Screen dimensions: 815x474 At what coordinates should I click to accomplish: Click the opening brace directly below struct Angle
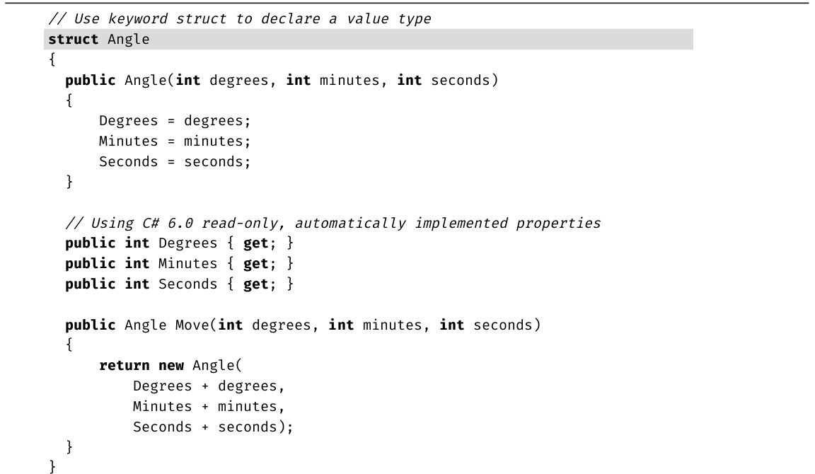(52, 60)
